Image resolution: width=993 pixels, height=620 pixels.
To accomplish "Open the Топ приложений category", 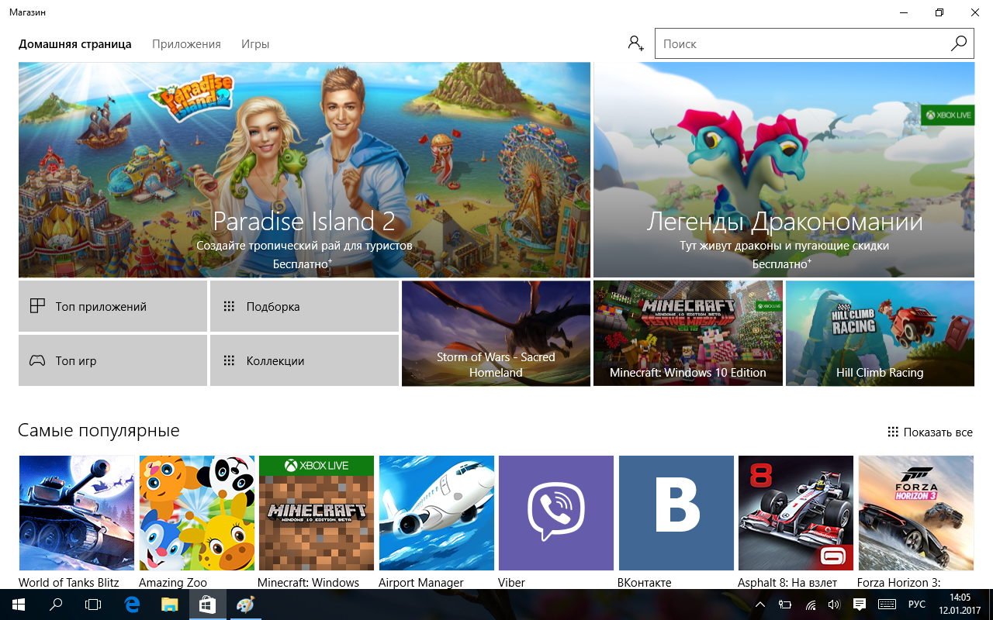I will pyautogui.click(x=112, y=306).
